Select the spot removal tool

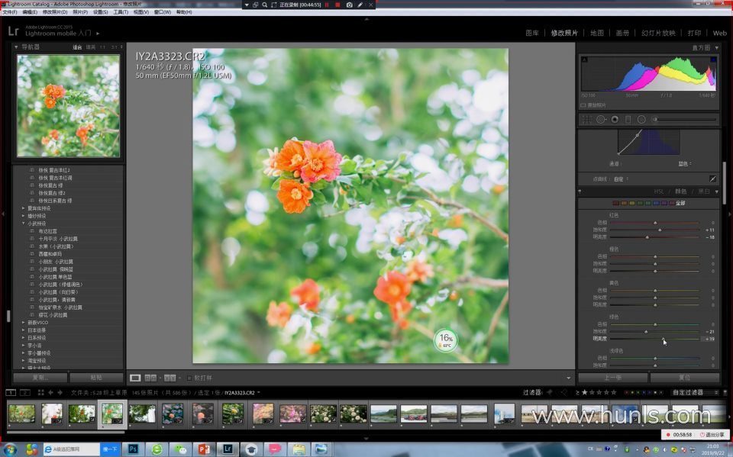click(601, 120)
